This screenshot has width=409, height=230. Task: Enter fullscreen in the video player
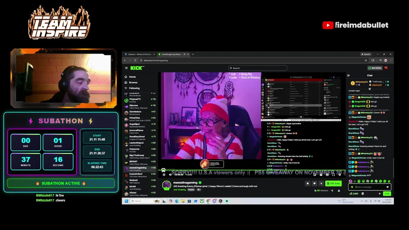333,175
